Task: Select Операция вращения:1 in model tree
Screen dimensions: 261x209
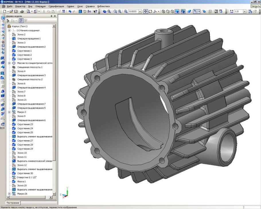Action: coord(29,38)
